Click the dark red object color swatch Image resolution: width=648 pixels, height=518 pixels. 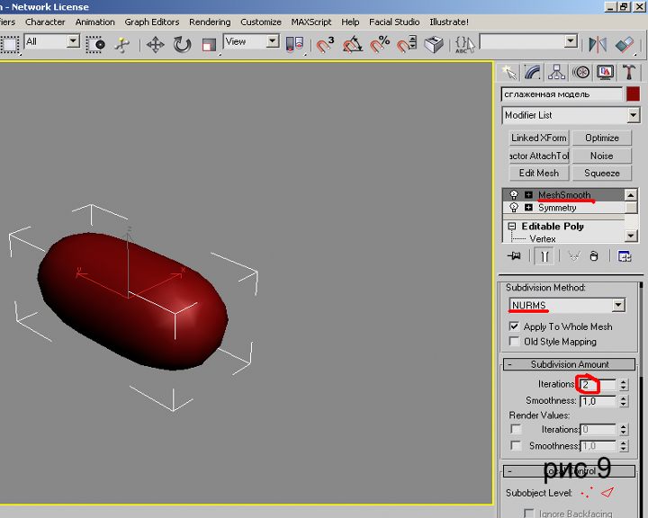pyautogui.click(x=633, y=94)
